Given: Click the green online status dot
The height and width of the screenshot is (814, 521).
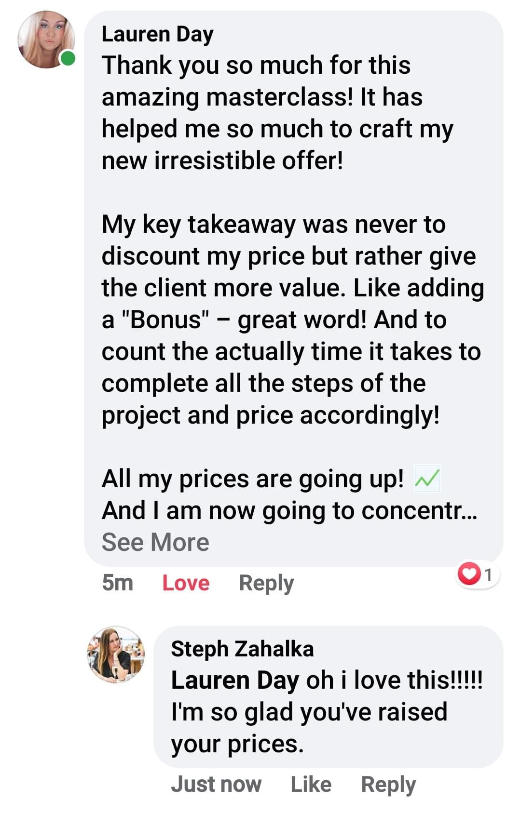Looking at the screenshot, I should click(68, 59).
